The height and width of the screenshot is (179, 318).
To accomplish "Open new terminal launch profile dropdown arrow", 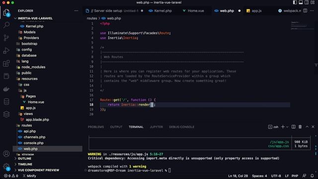I will (x=287, y=127).
